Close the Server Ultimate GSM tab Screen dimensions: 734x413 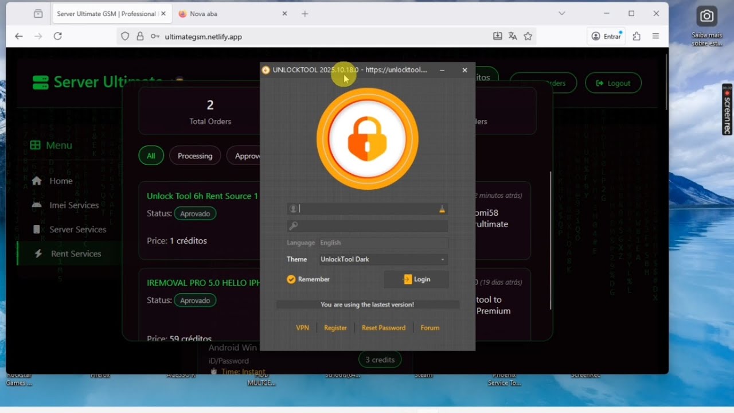[x=163, y=14]
